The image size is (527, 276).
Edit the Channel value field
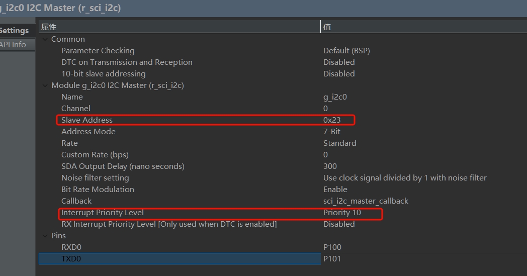pos(326,109)
